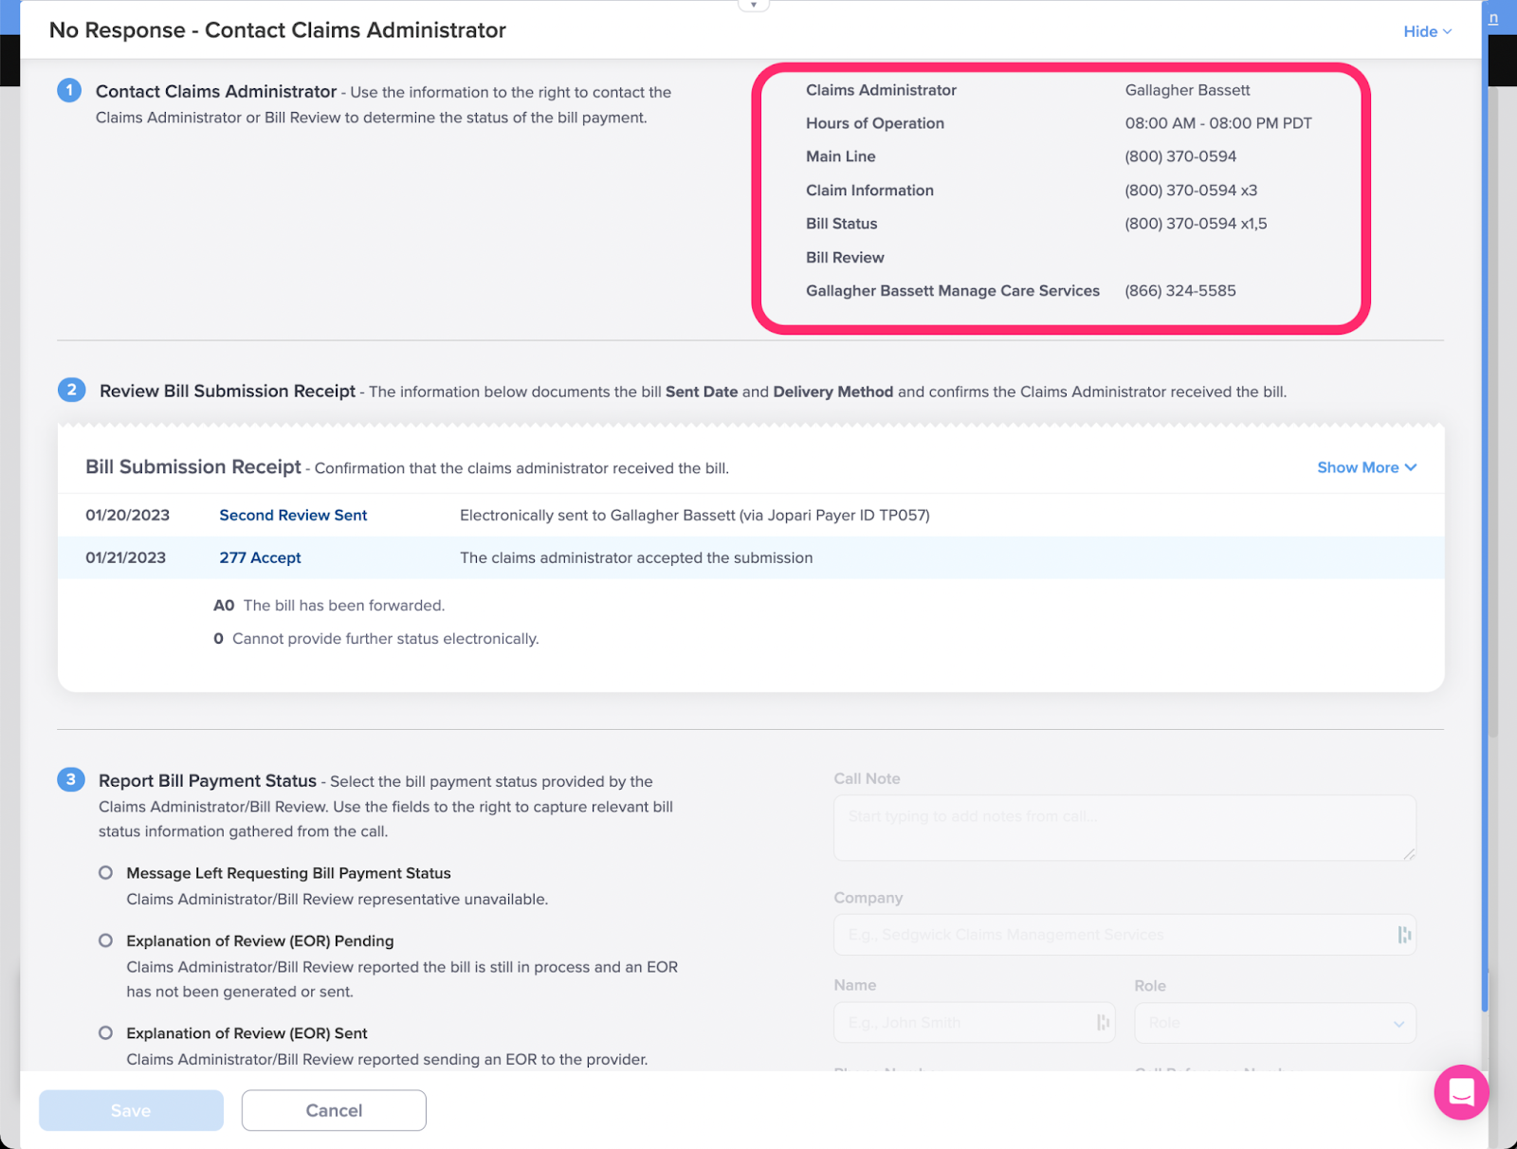This screenshot has height=1149, width=1517.
Task: Click into the Company input field
Action: click(1124, 935)
